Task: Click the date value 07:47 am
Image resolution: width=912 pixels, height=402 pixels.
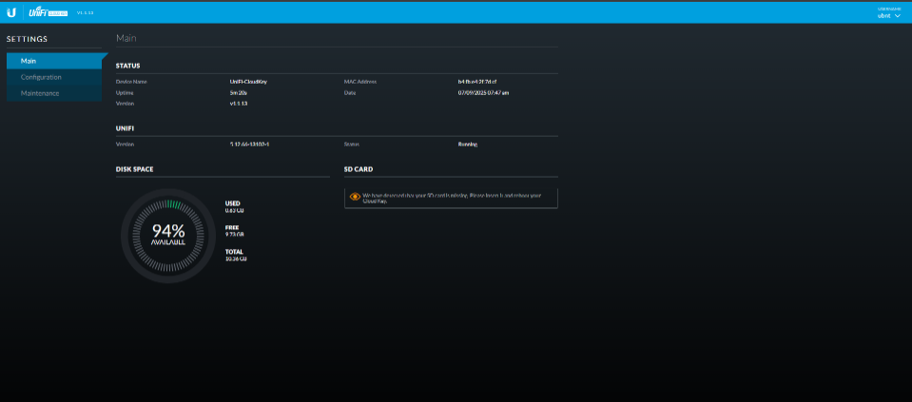Action: 483,93
